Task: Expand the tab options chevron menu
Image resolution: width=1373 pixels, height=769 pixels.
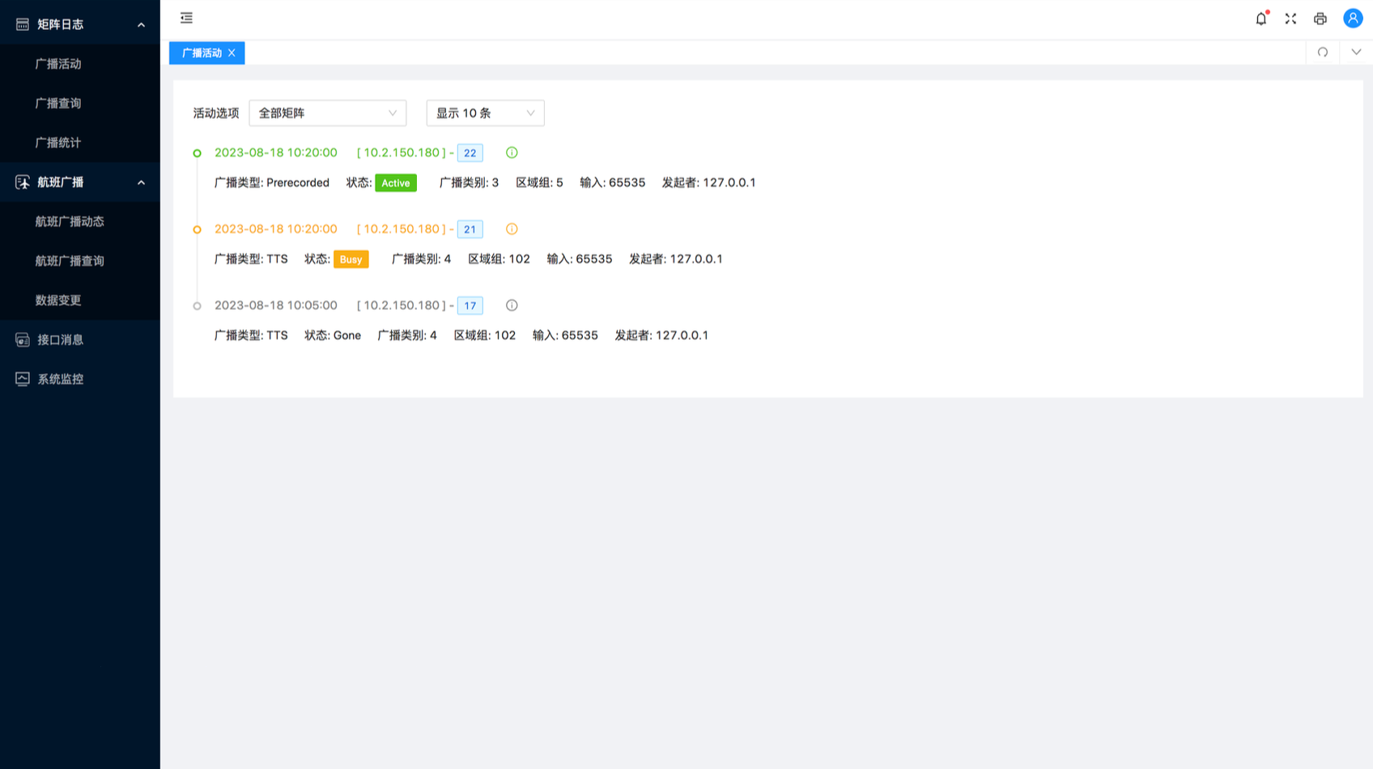Action: 1356,53
